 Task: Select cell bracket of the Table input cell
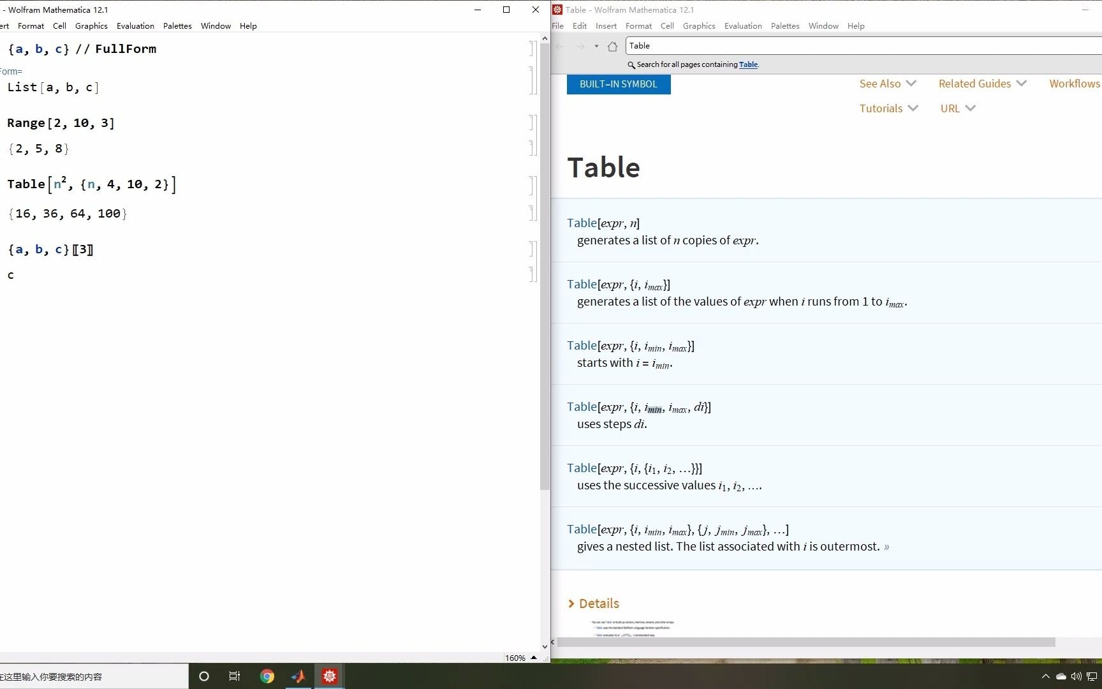[x=533, y=185]
